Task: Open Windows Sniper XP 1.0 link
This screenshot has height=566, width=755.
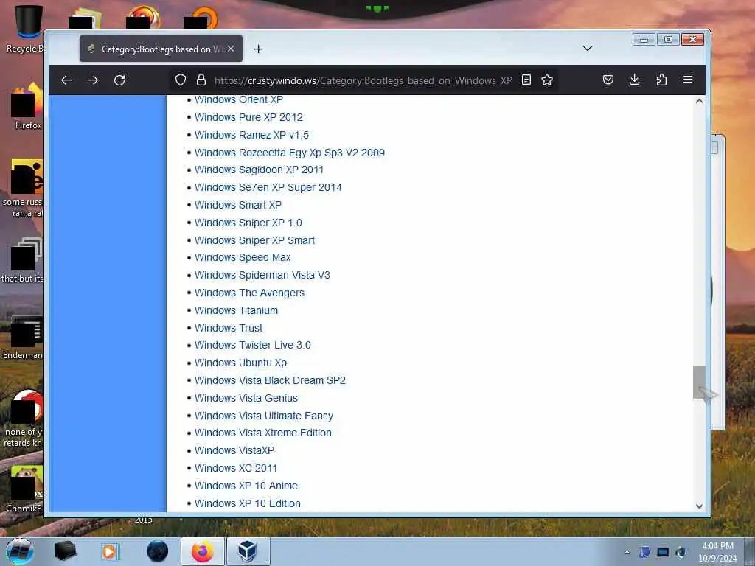Action: [248, 223]
